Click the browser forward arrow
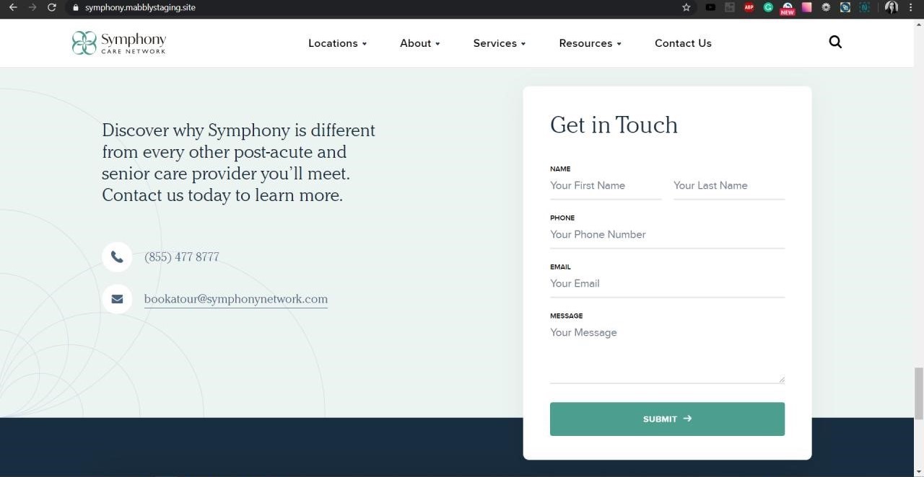Image resolution: width=924 pixels, height=477 pixels. point(32,7)
